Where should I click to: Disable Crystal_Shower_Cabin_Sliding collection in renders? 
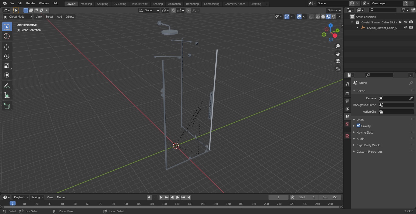tap(411, 22)
